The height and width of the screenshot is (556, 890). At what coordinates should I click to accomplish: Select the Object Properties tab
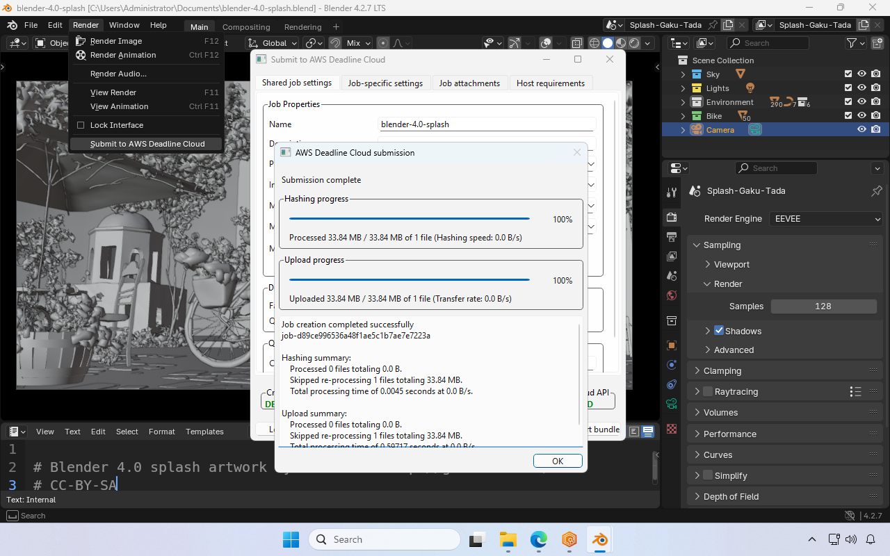671,345
